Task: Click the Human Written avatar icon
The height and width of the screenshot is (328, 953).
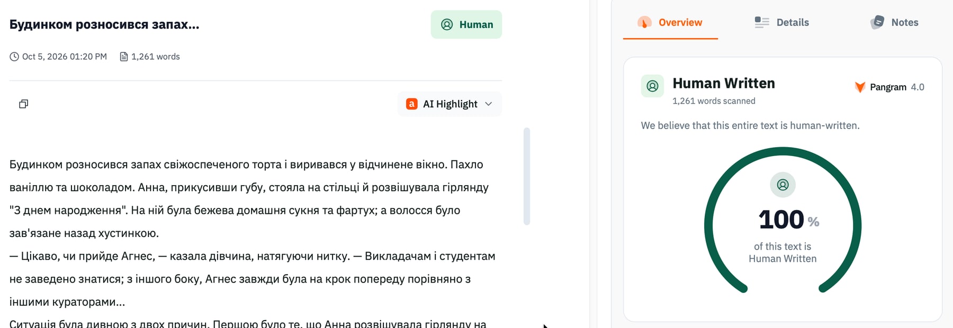Action: (x=652, y=86)
